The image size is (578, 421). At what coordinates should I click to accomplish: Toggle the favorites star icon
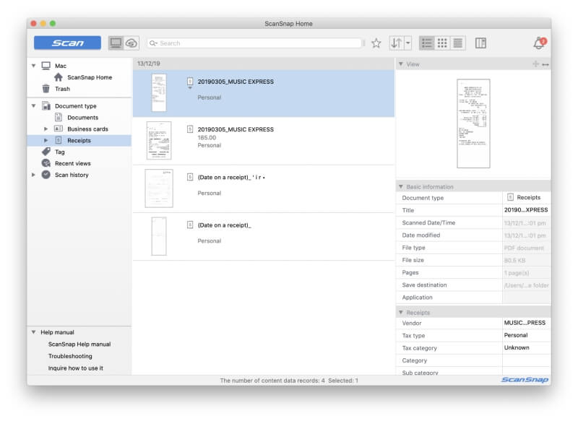tap(376, 43)
